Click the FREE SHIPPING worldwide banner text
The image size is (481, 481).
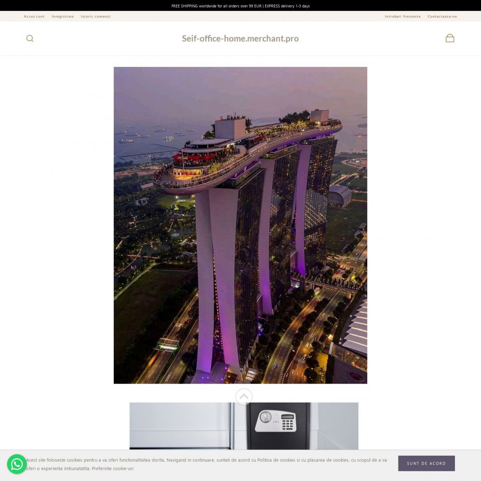(x=240, y=6)
